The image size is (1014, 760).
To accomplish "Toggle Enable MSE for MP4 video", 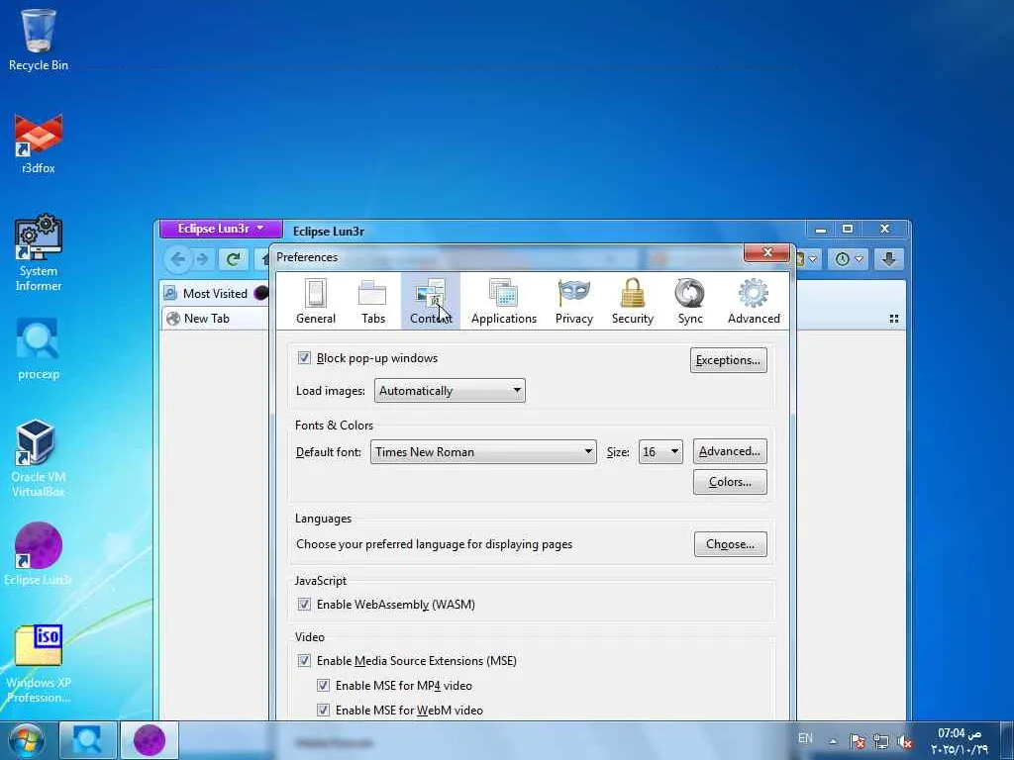I will [x=323, y=685].
